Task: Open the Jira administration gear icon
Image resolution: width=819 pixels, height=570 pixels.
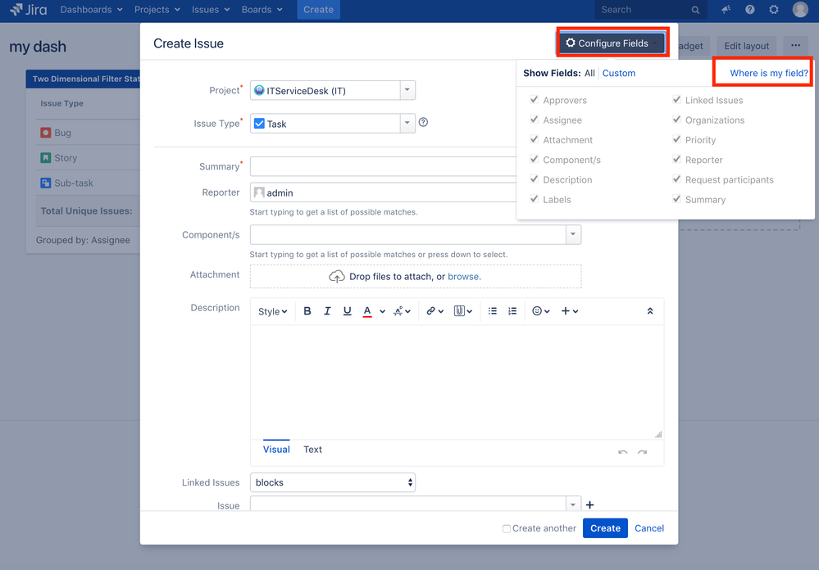Action: tap(774, 9)
